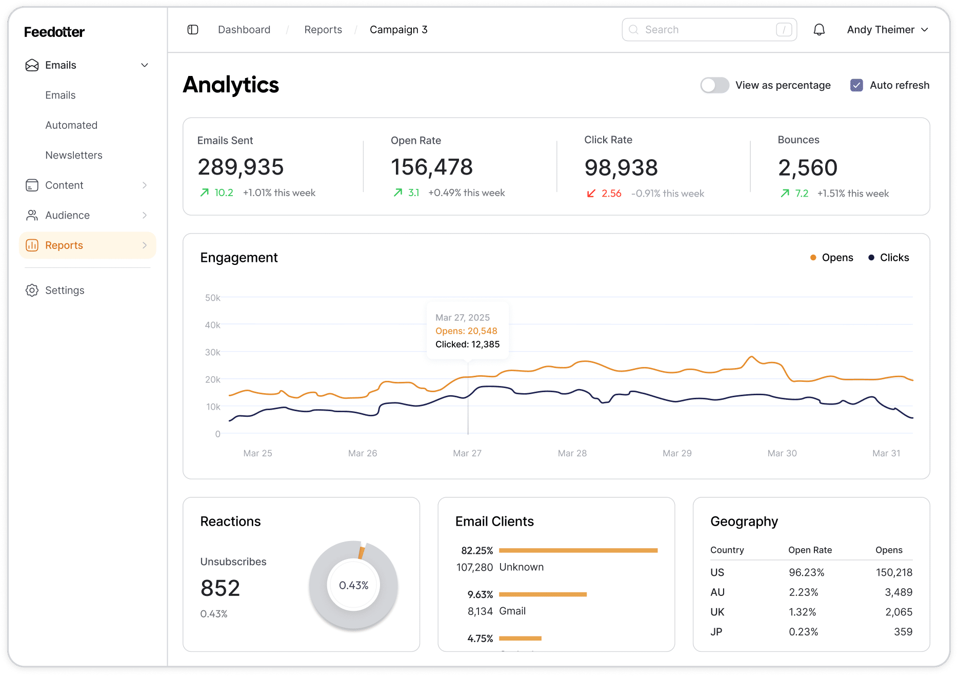The height and width of the screenshot is (676, 958).
Task: Toggle the sidebar collapse icon
Action: tap(193, 30)
